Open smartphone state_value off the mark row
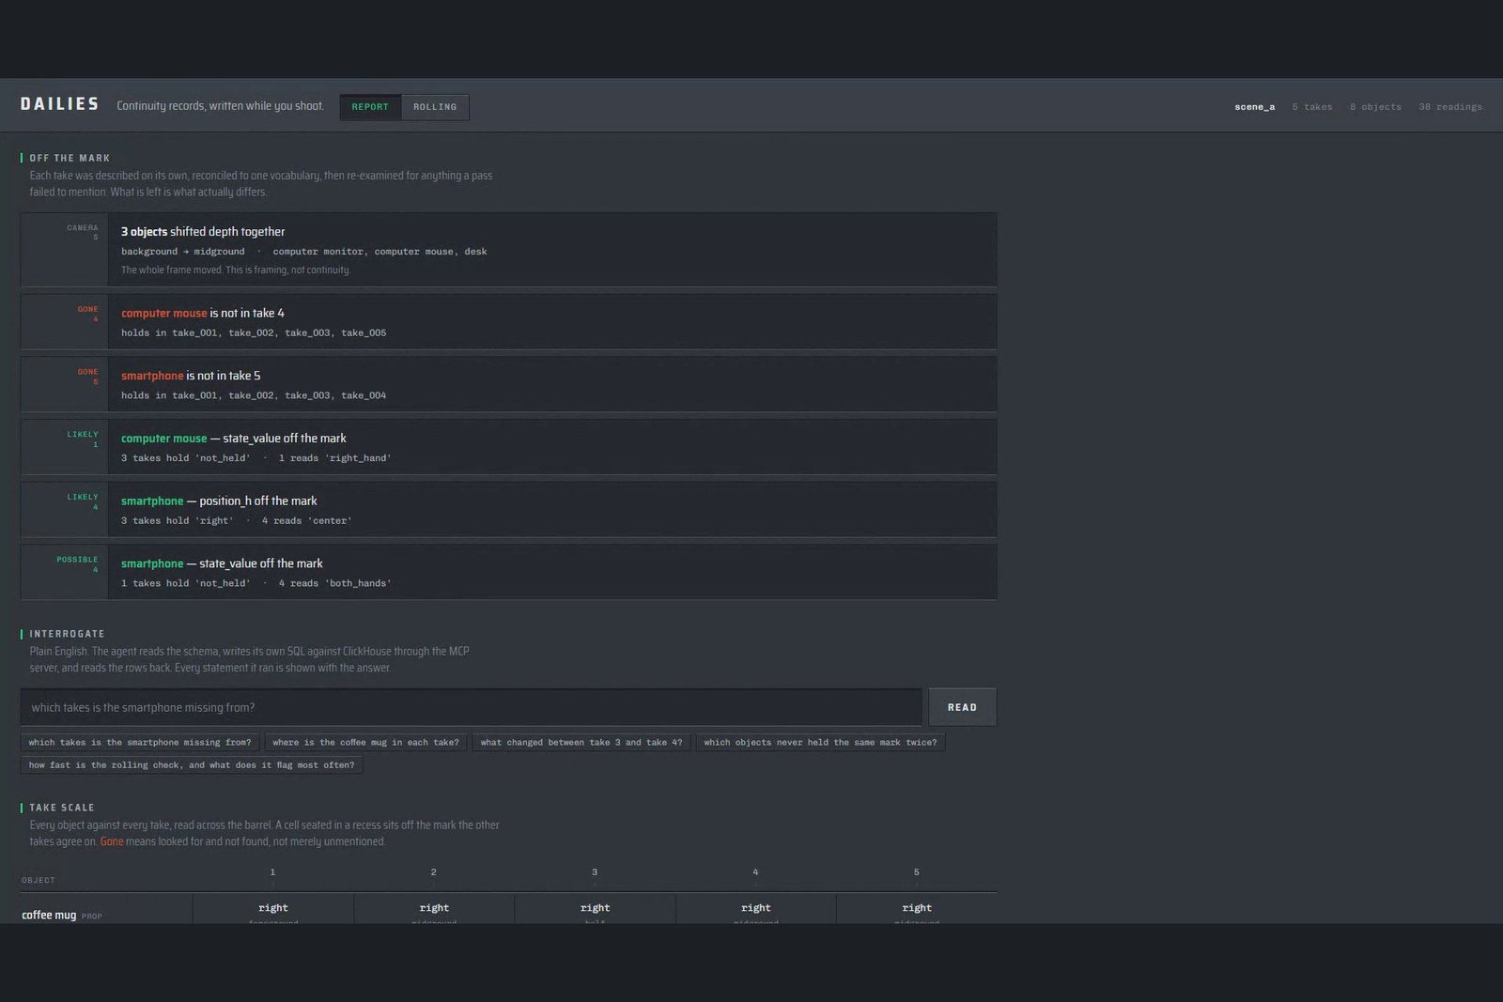 click(508, 572)
